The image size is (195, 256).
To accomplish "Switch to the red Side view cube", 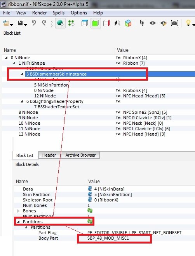I will [x=106, y=23].
